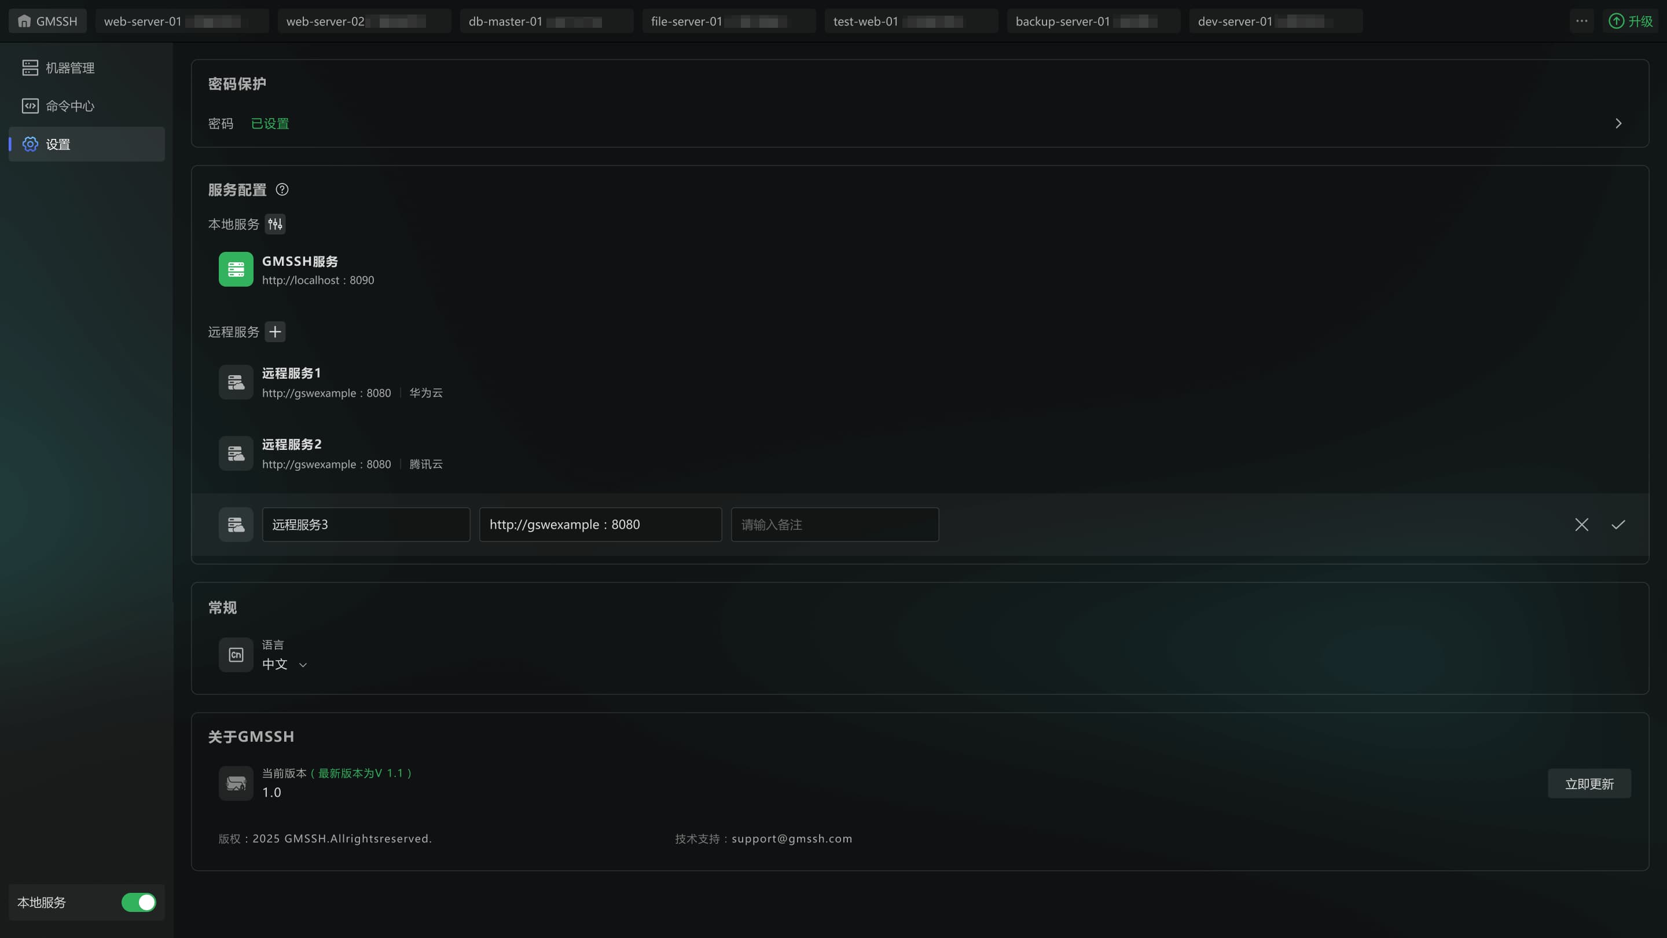Viewport: 1667px width, 938px height.
Task: Expand password protection chevron arrow
Action: 1618,124
